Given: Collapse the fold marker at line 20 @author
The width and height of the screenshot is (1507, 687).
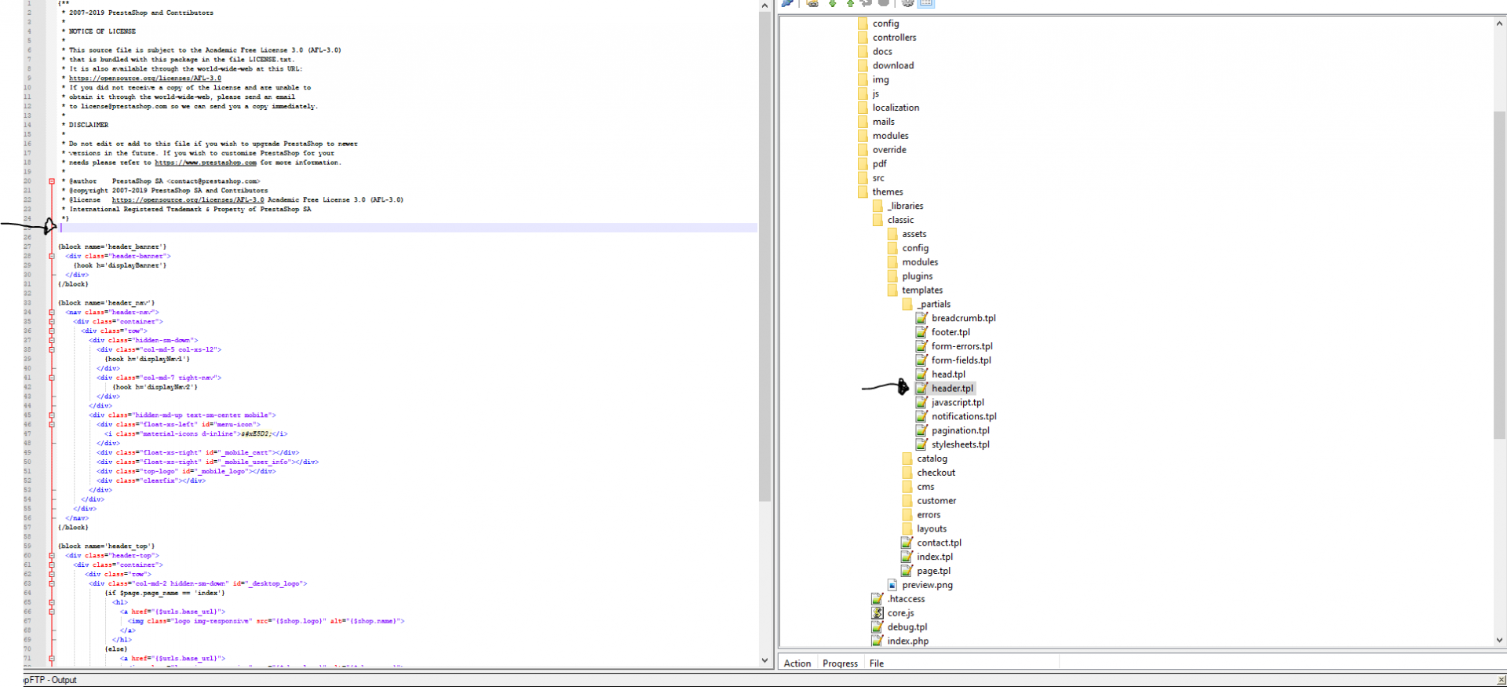Looking at the screenshot, I should pos(52,181).
